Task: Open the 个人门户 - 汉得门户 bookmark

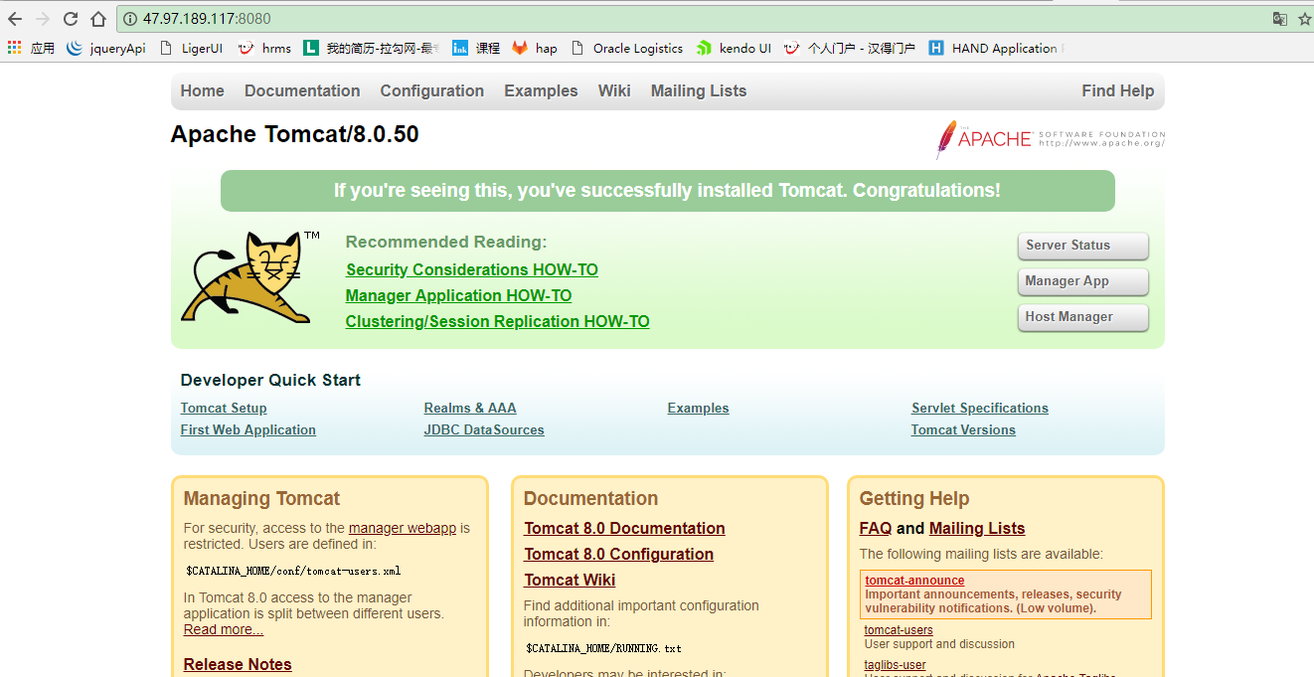Action: (850, 48)
